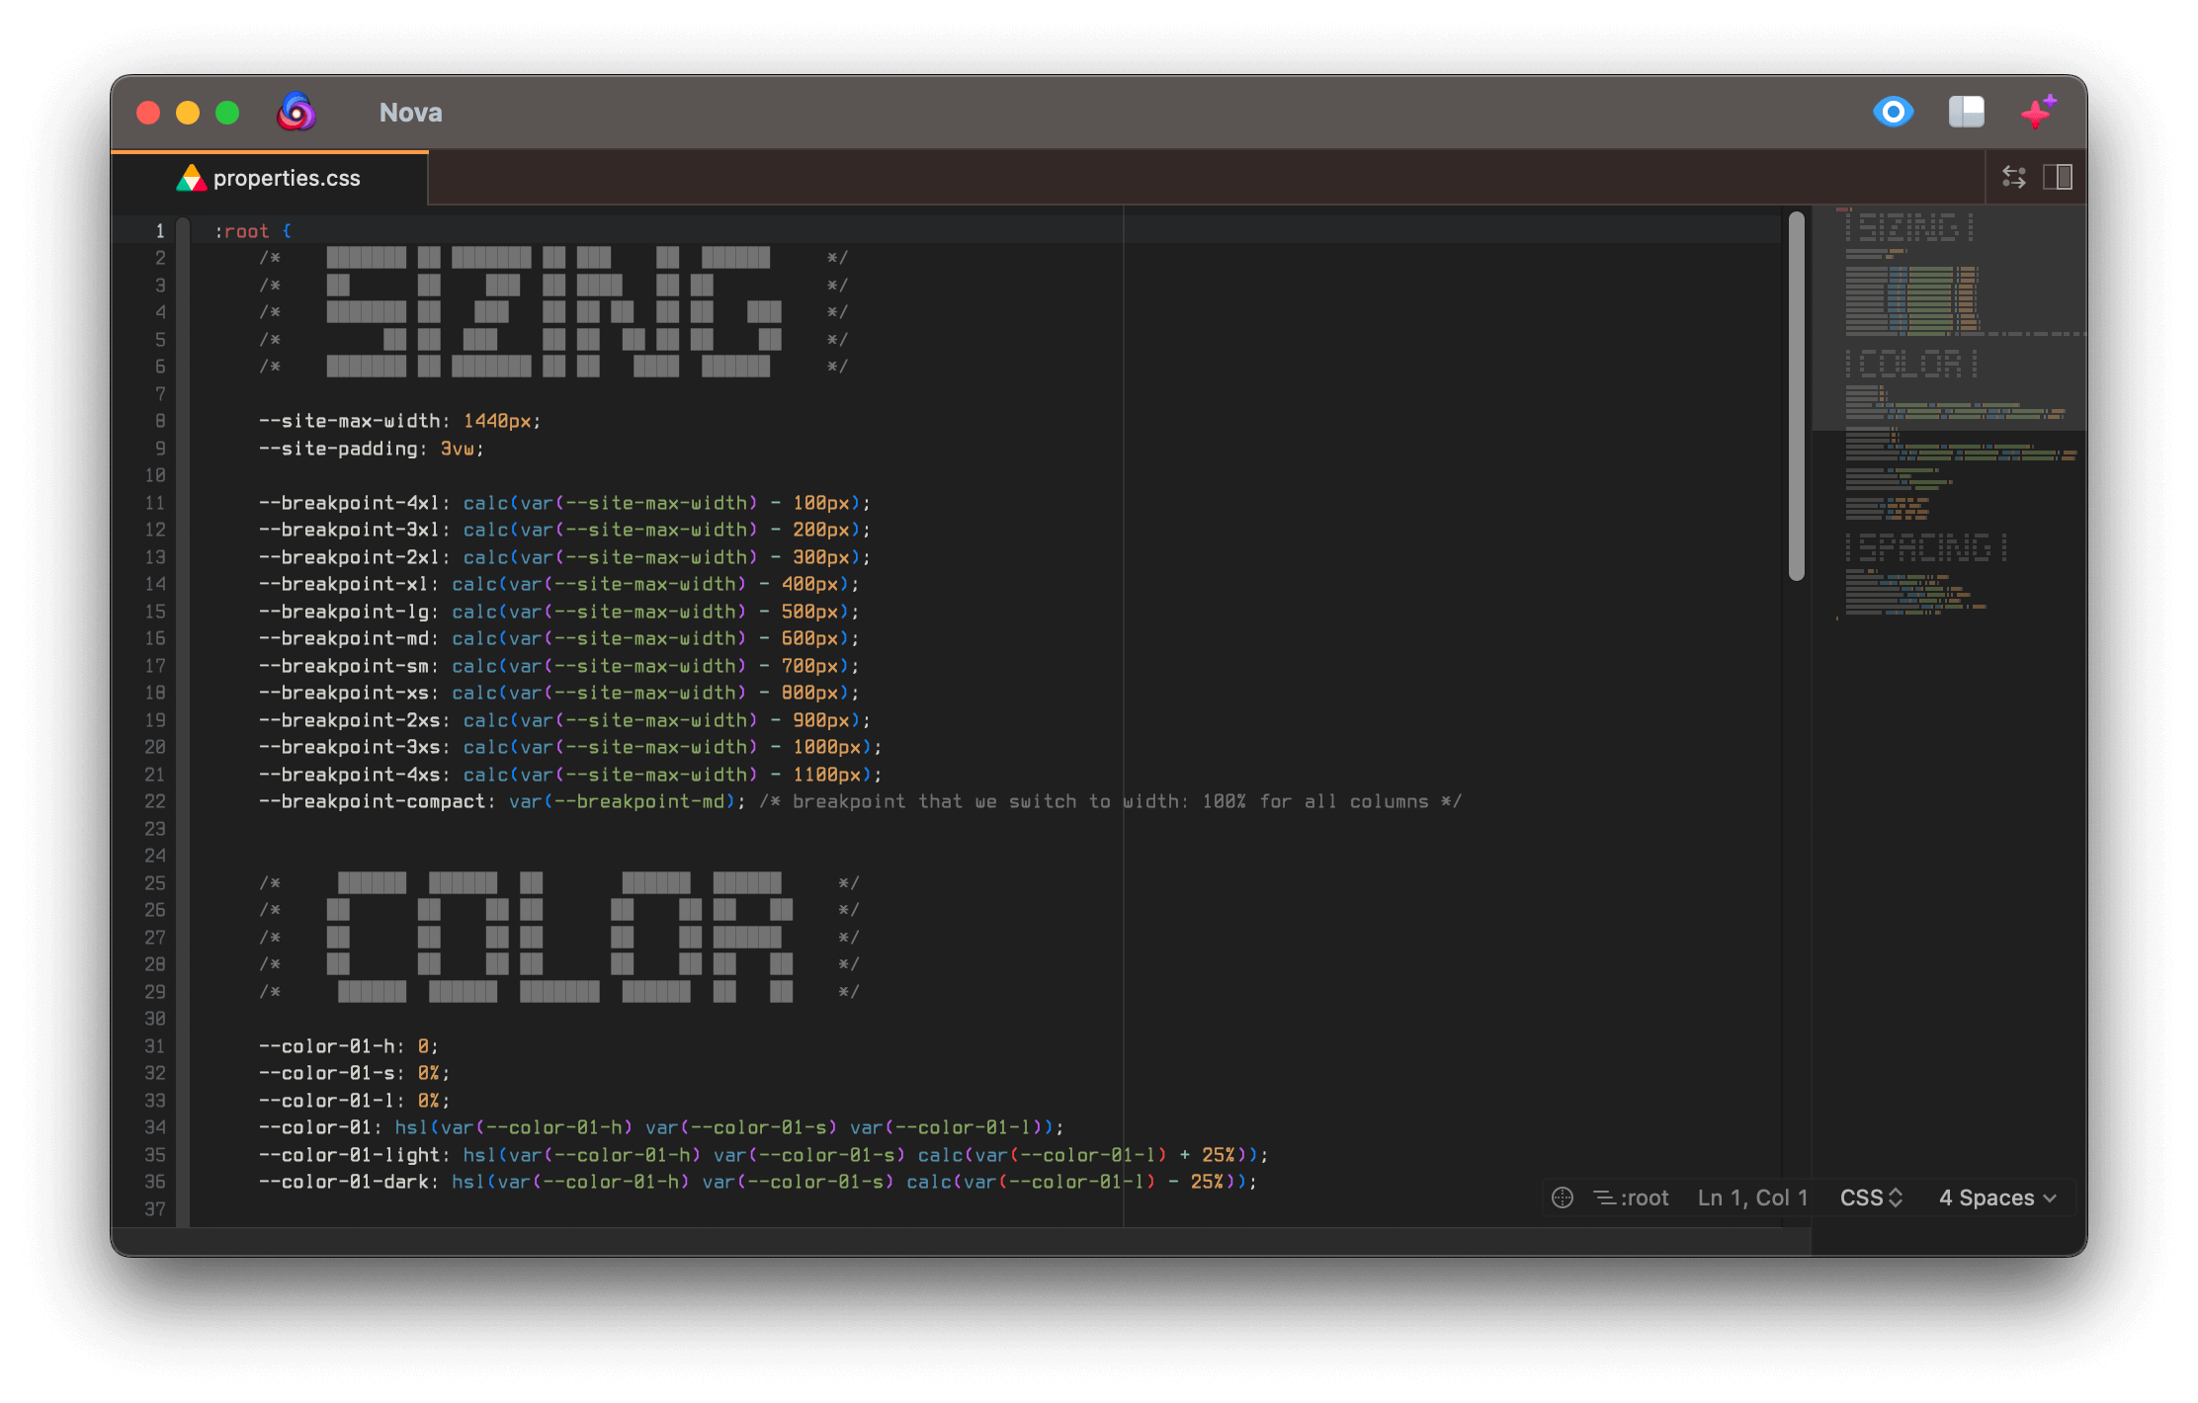
Task: Click the yellow minimize window button
Action: pyautogui.click(x=188, y=113)
